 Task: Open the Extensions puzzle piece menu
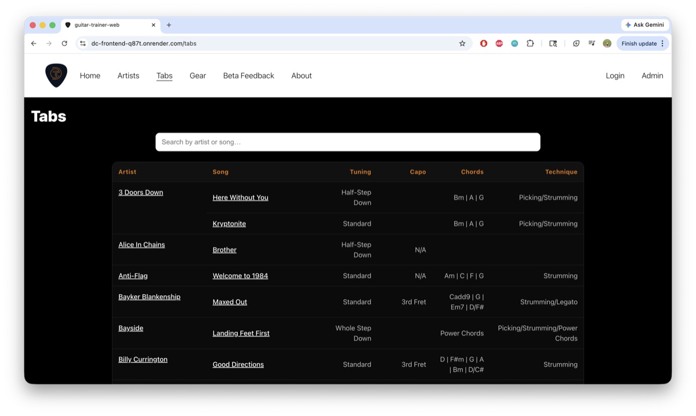coord(530,44)
